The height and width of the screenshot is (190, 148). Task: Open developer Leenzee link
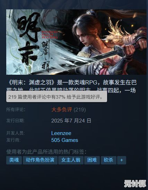tap(61, 133)
